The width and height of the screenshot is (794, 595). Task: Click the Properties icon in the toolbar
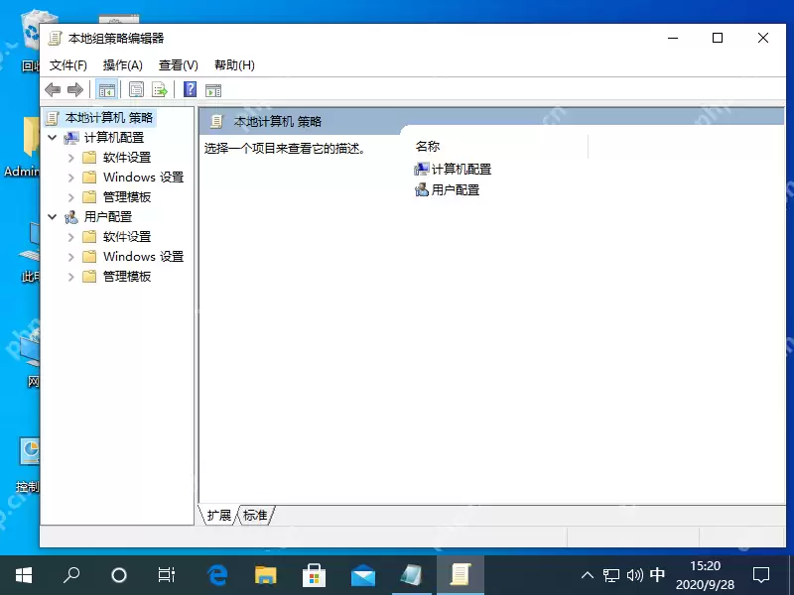135,89
